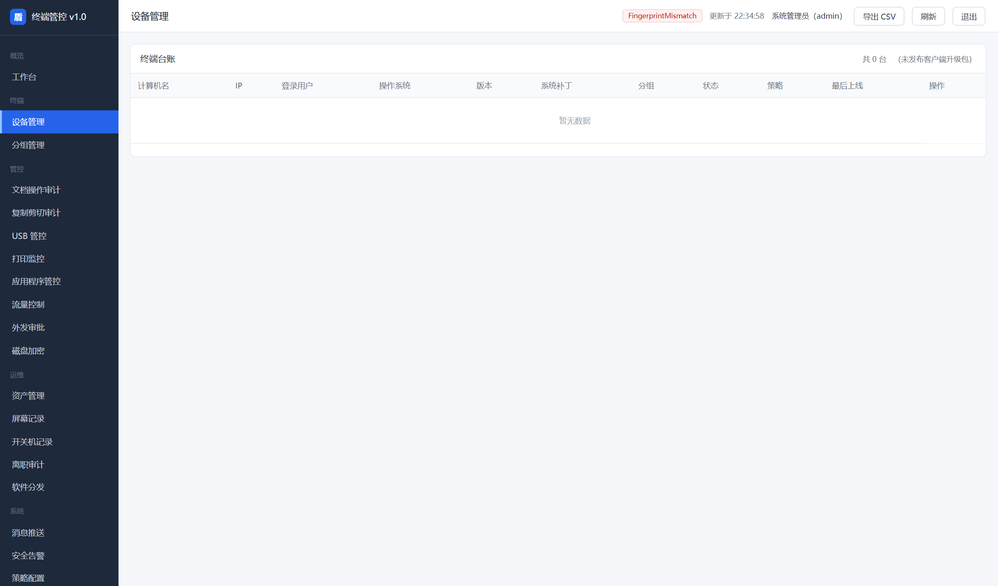Open 开关机记录 menu item
The image size is (998, 586).
(x=59, y=442)
